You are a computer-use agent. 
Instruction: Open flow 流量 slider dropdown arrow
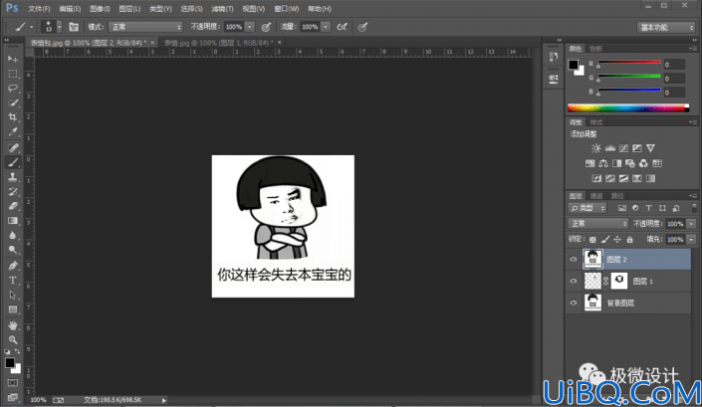point(326,27)
